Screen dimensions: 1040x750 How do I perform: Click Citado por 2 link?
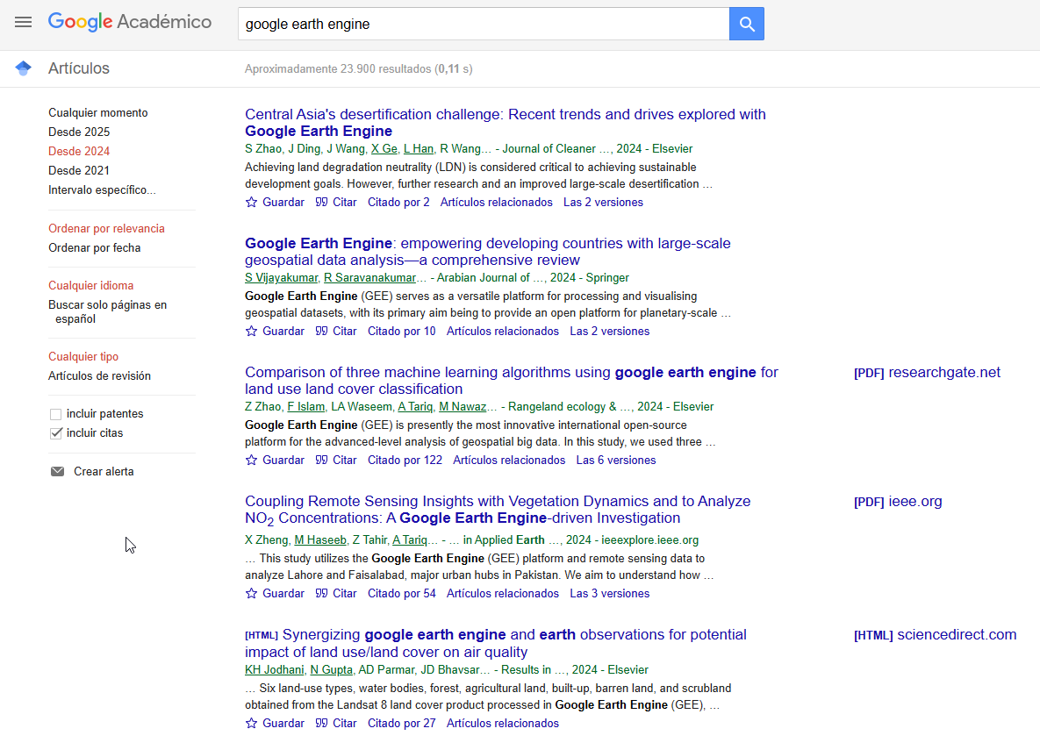coord(398,203)
